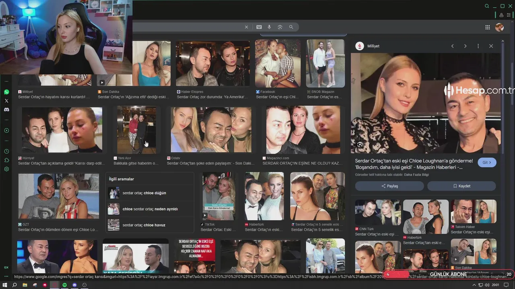
Task: Click 'Bakkala gitse haberim o...' caption
Action: coord(136,163)
